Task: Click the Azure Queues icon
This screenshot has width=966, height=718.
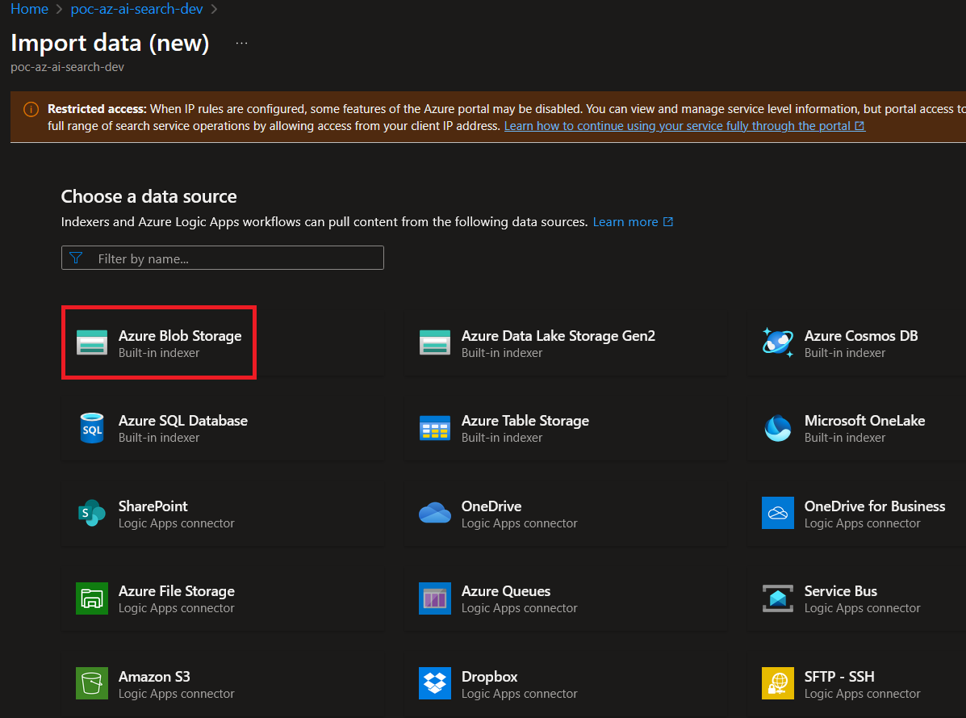Action: click(434, 598)
